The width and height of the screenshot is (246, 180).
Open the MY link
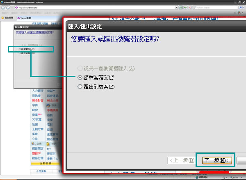49,149
